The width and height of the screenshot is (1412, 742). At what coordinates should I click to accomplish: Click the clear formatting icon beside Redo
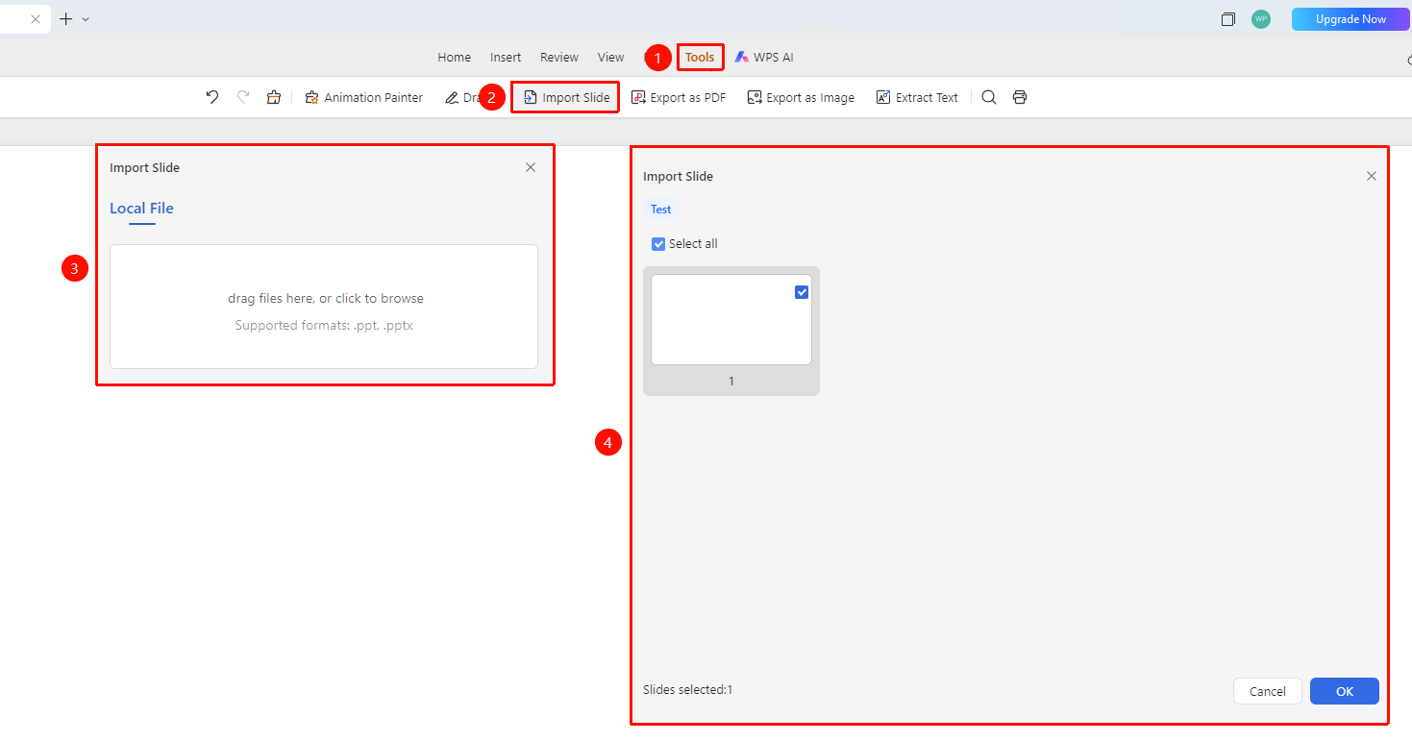(274, 97)
